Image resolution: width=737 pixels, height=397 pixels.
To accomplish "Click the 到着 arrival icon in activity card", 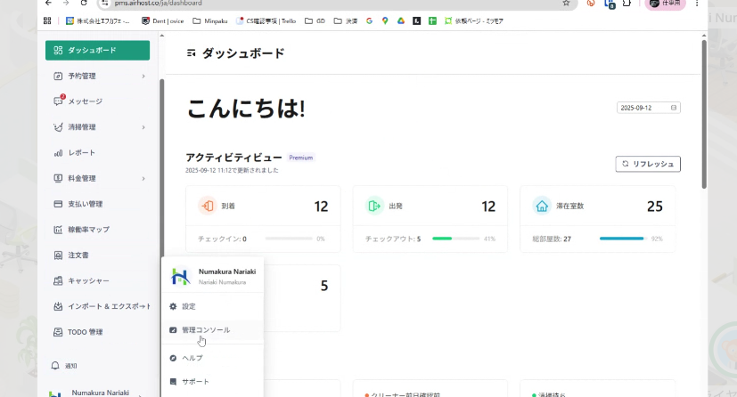I will point(207,207).
